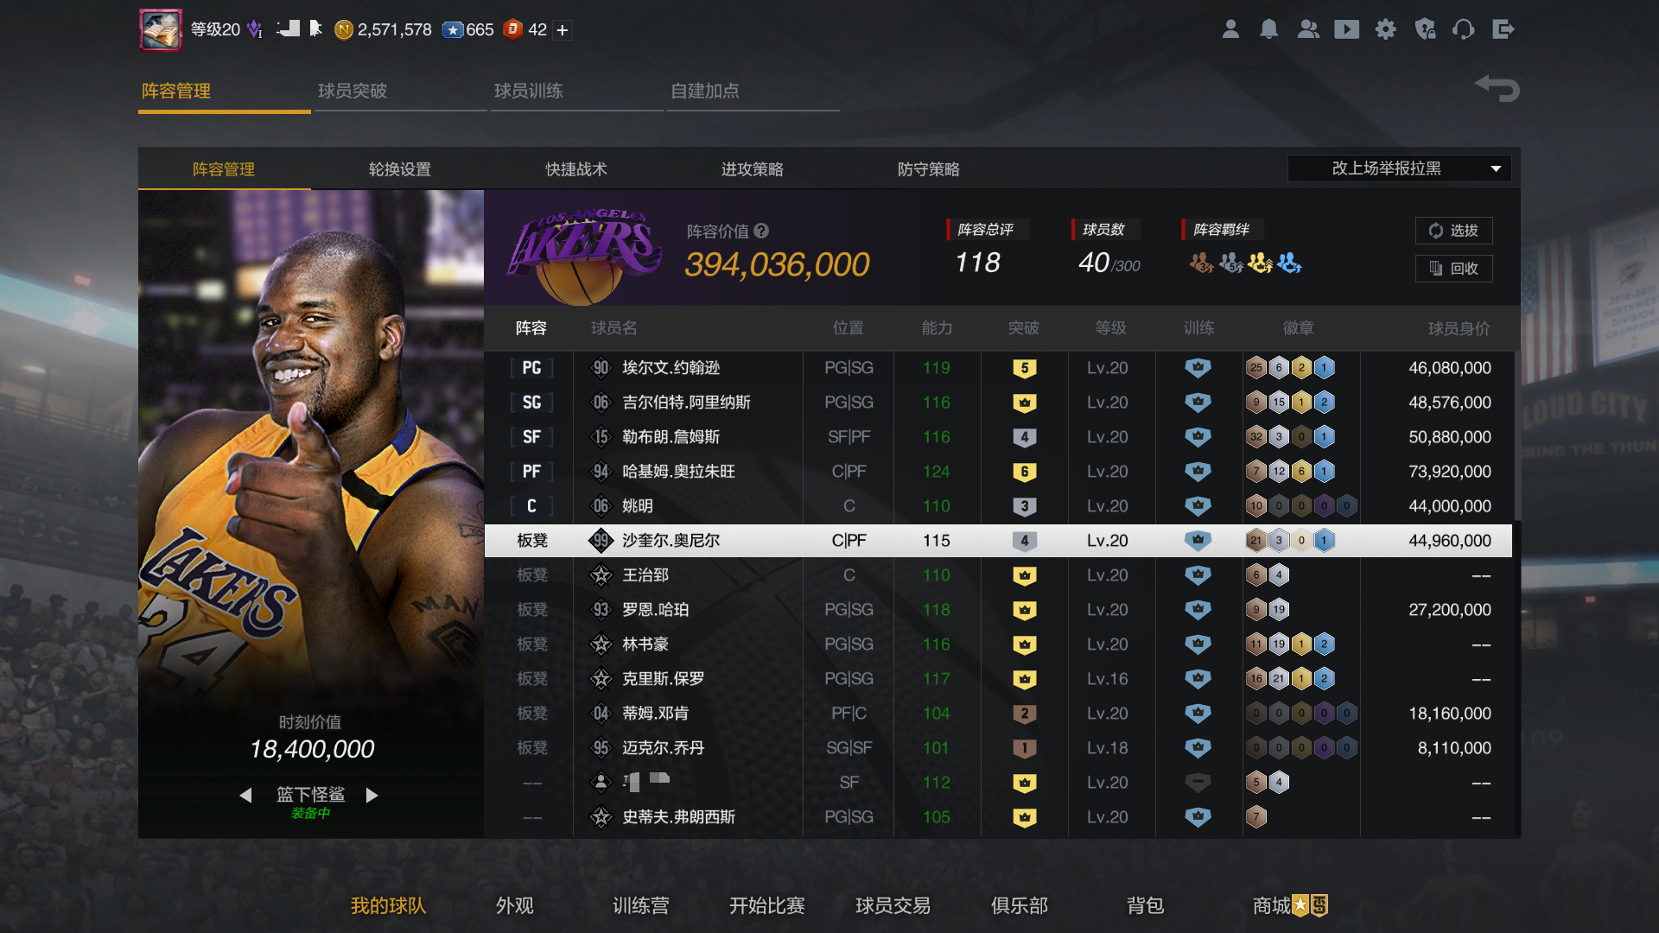The width and height of the screenshot is (1659, 933).
Task: Open the video playback icon
Action: [1346, 29]
